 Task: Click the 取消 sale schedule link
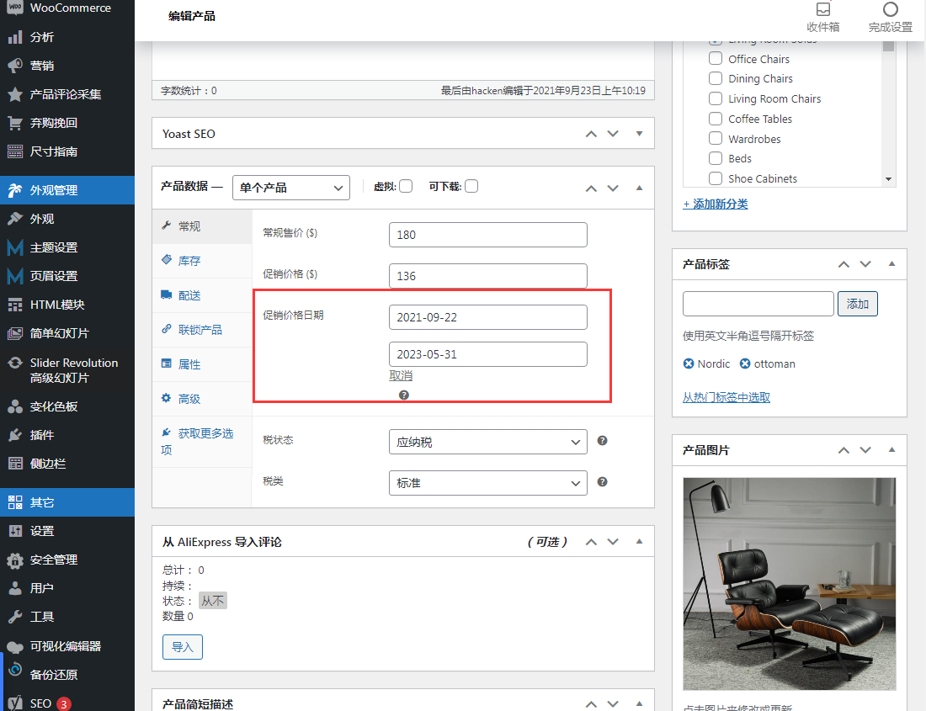[x=401, y=376]
